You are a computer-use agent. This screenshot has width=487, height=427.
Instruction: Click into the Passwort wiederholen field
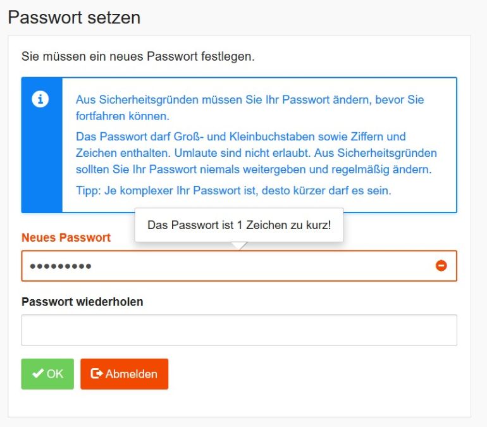239,330
